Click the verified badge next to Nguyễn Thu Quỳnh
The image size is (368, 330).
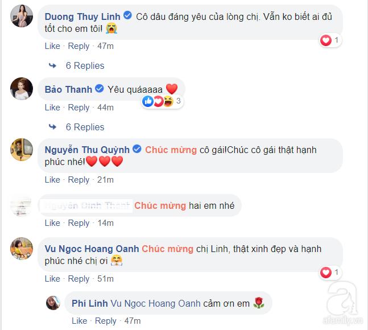coord(137,149)
